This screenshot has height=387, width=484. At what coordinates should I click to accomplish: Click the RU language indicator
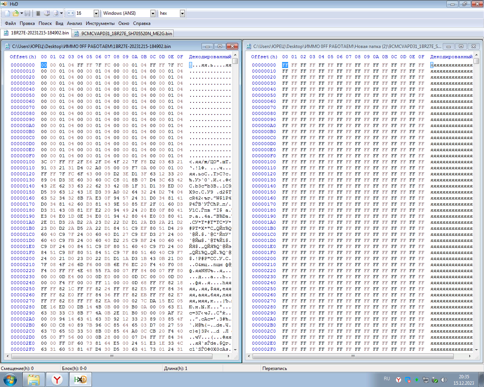point(386,379)
